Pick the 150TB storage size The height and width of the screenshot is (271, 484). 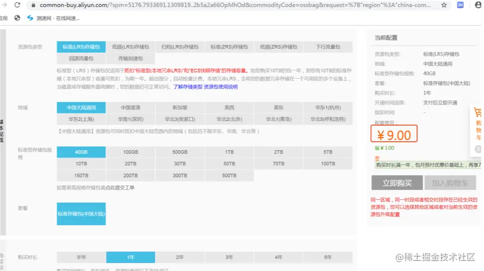pos(81,176)
